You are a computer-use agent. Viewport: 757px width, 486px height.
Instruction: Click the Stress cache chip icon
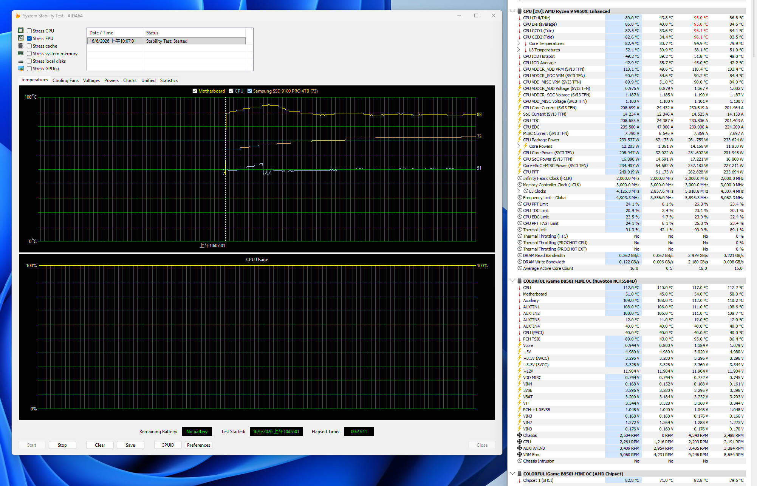pos(21,46)
